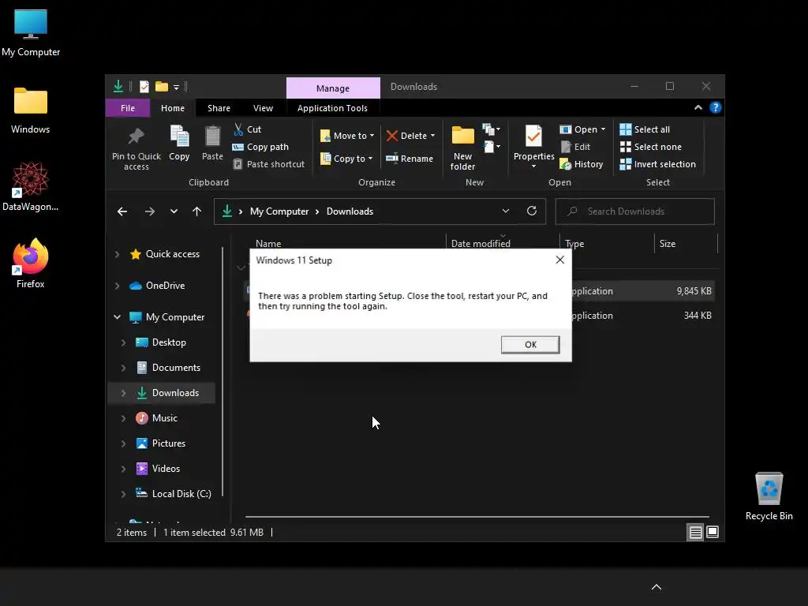Click the Customize Quick Access Toolbar arrow
Viewport: 808px width, 606px height.
point(176,87)
